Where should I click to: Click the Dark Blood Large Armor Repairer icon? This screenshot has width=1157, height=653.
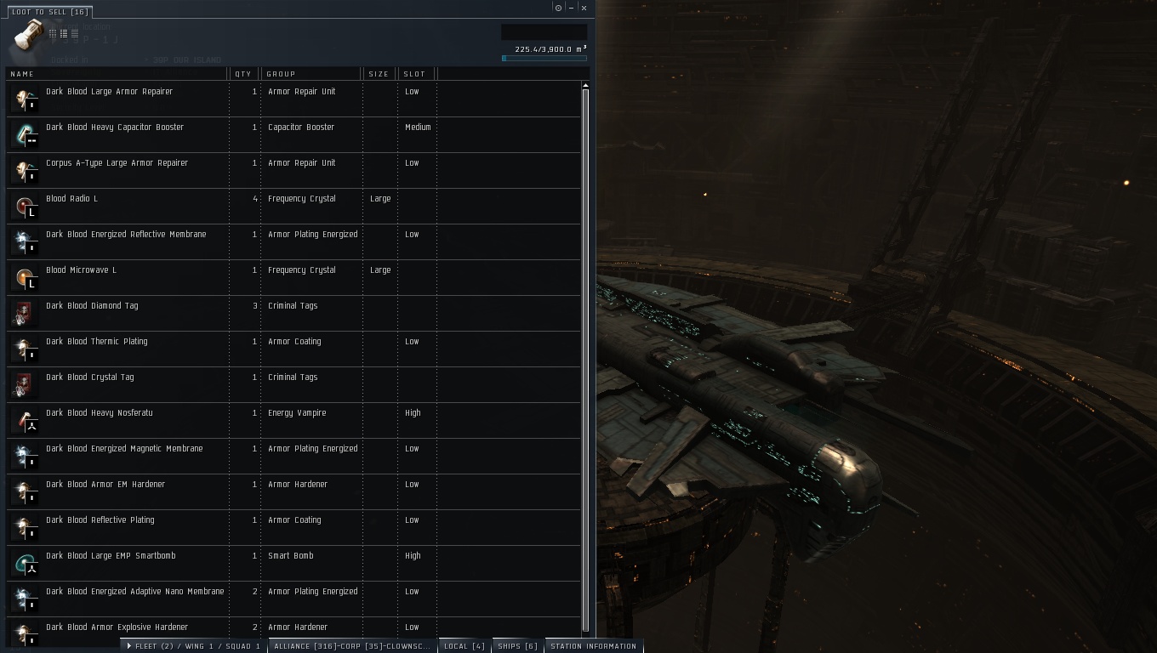[x=25, y=99]
